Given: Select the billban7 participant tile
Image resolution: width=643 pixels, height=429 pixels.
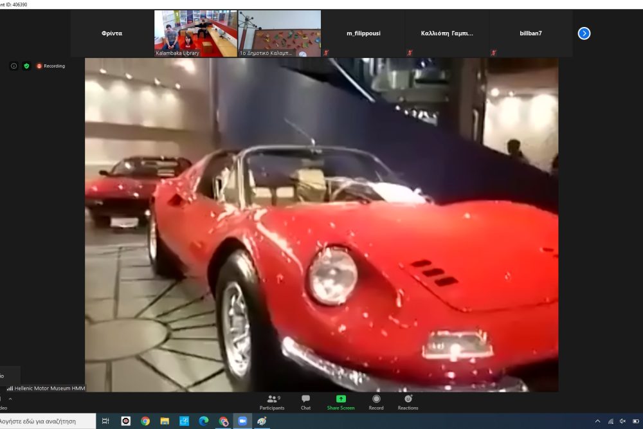Looking at the screenshot, I should coord(530,33).
